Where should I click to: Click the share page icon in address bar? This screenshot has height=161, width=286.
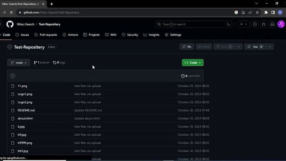250,13
